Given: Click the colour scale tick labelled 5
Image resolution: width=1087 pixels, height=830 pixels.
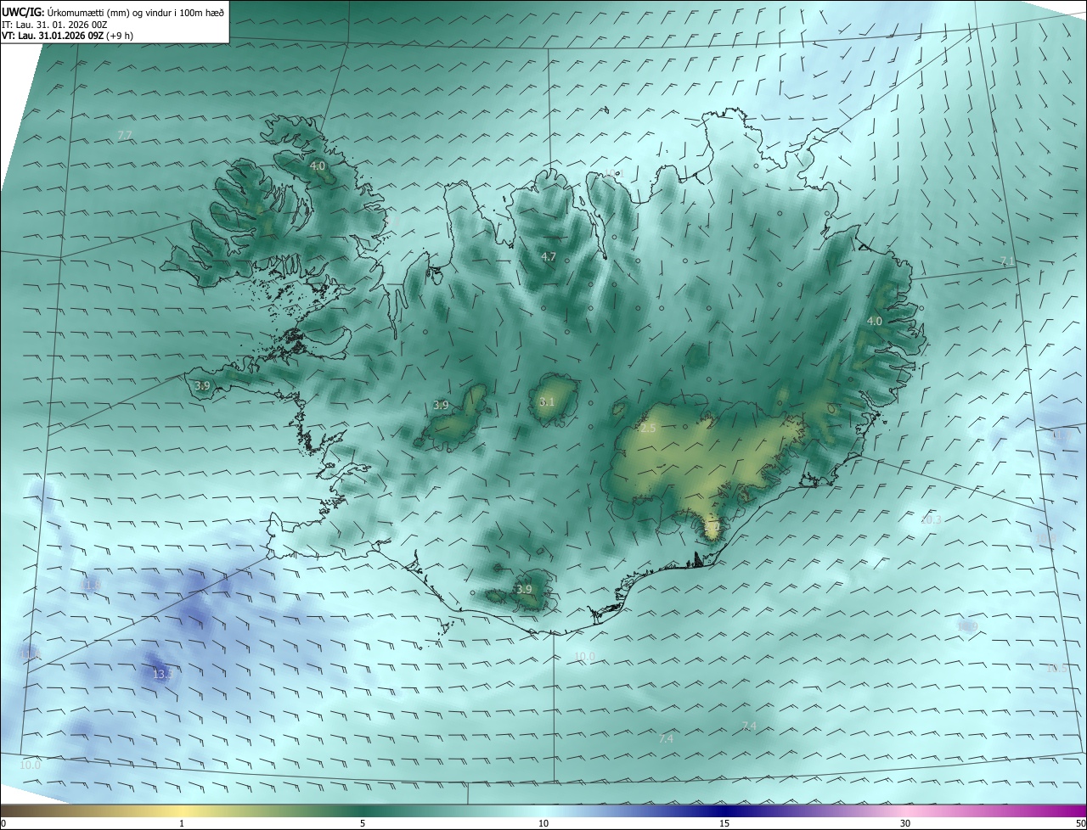Looking at the screenshot, I should point(363,823).
